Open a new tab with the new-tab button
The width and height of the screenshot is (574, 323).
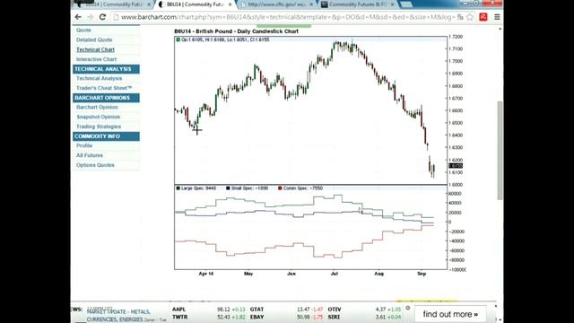[406, 4]
